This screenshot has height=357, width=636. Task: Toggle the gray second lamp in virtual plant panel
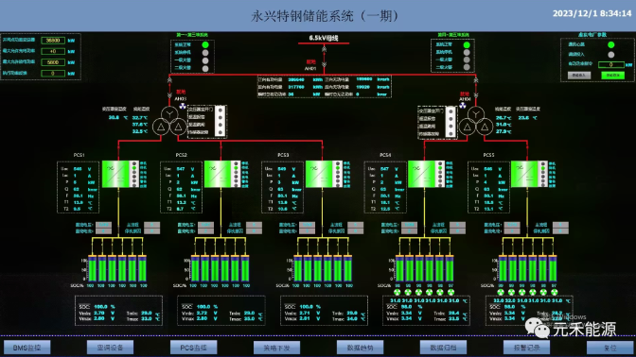[610, 54]
